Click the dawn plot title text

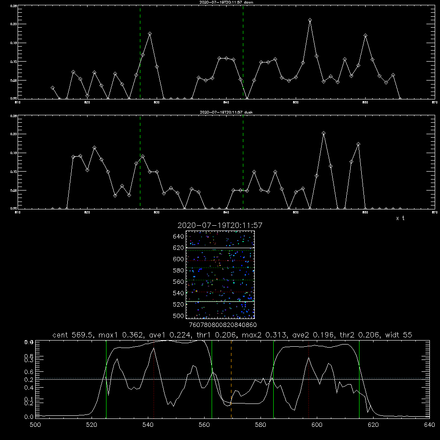226,2
